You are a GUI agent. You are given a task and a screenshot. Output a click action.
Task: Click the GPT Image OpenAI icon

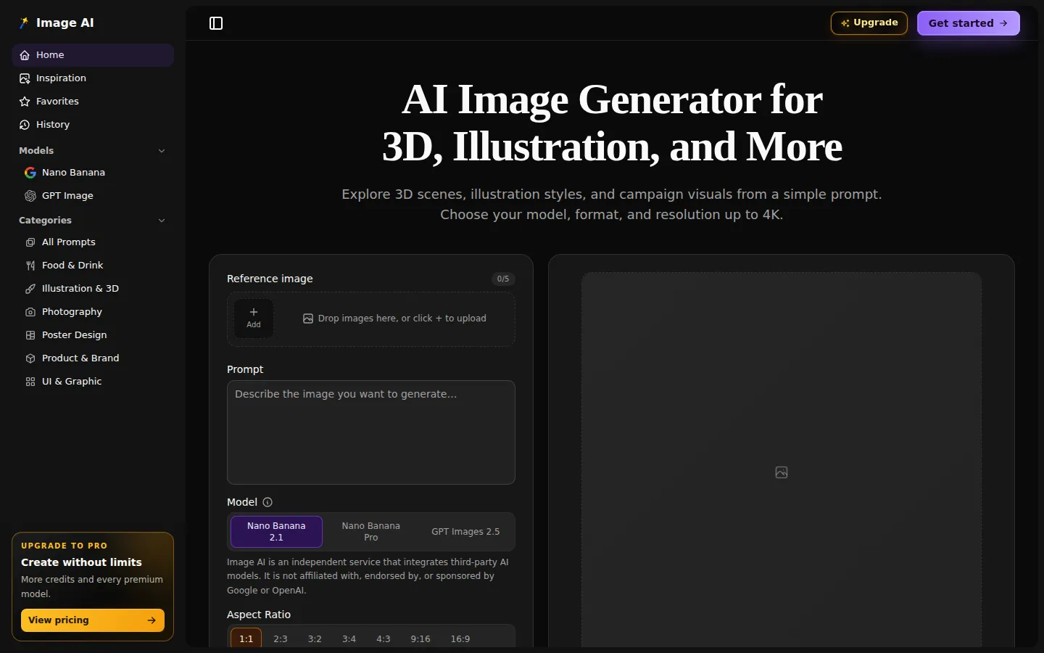coord(30,196)
